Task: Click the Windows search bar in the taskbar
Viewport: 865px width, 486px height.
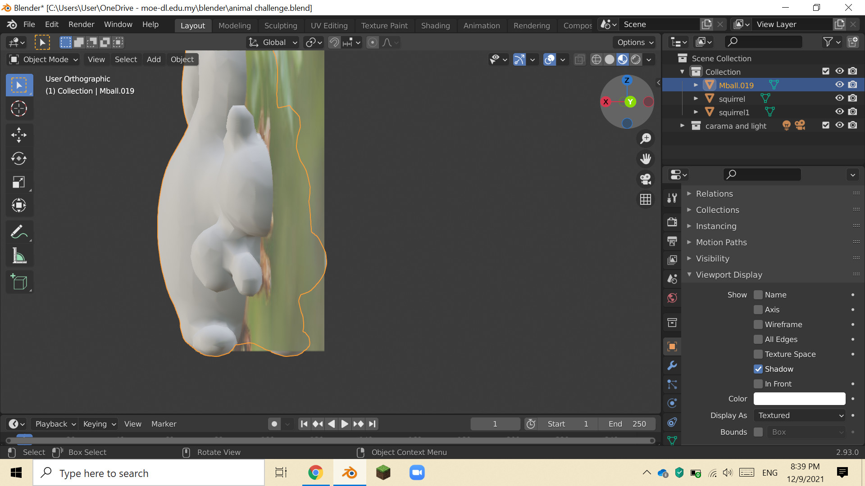Action: (149, 473)
